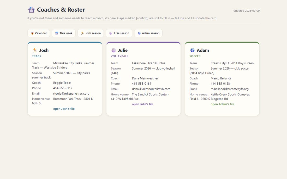Open the Calendar page
The height and width of the screenshot is (179, 287).
point(39,33)
